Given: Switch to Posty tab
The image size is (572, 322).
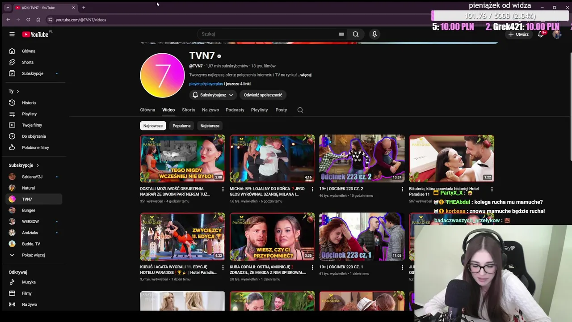Looking at the screenshot, I should click(281, 110).
